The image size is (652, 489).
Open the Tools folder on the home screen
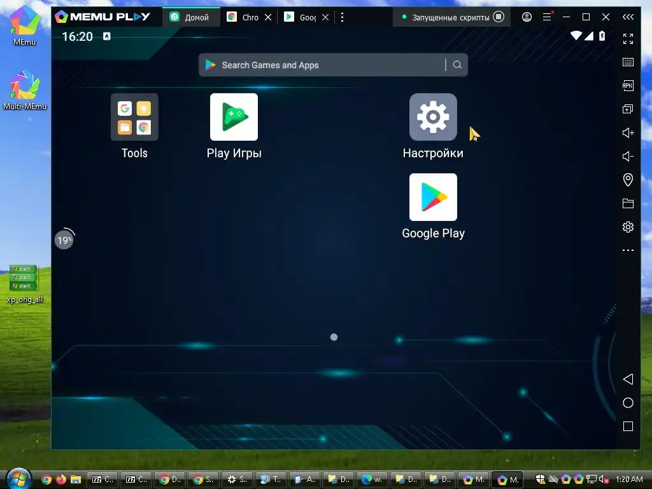coord(134,117)
